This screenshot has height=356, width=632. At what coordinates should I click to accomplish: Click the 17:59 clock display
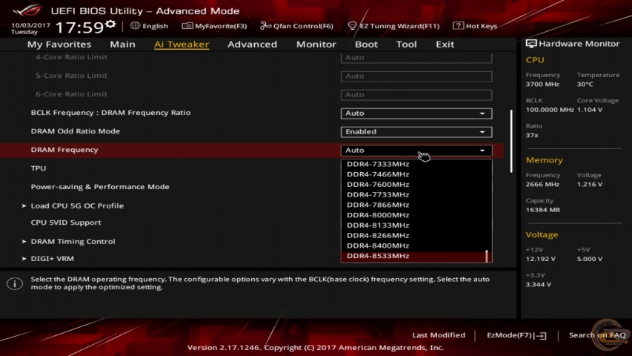coord(79,27)
